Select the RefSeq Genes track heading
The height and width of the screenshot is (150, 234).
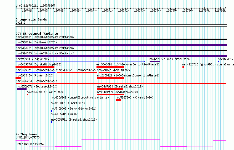[27, 134]
